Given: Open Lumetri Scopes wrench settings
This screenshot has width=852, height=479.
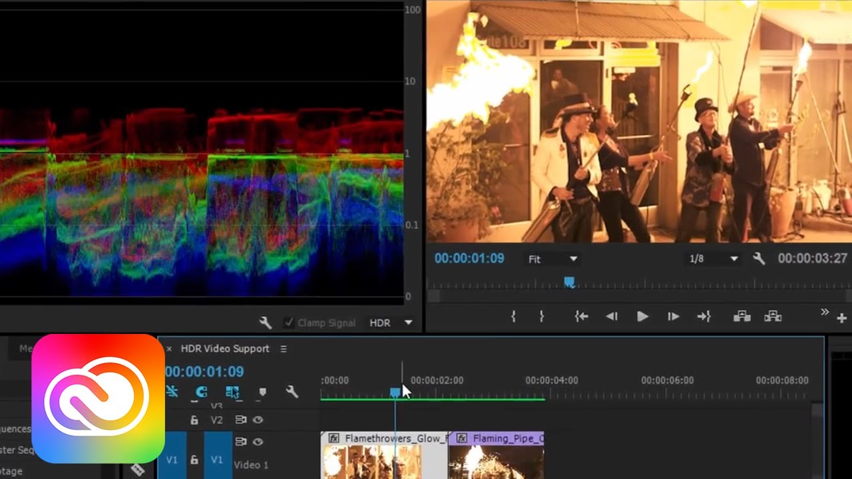Looking at the screenshot, I should [x=265, y=323].
